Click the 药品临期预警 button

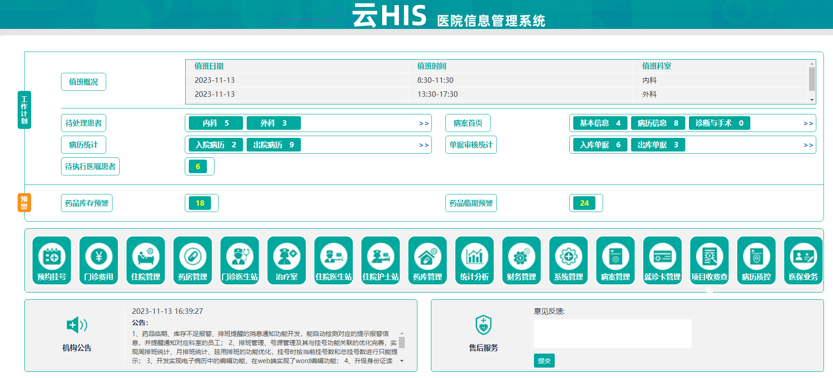[x=471, y=203]
